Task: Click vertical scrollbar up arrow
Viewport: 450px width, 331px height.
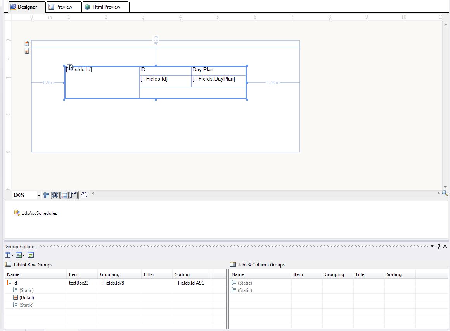Action: tap(445, 25)
